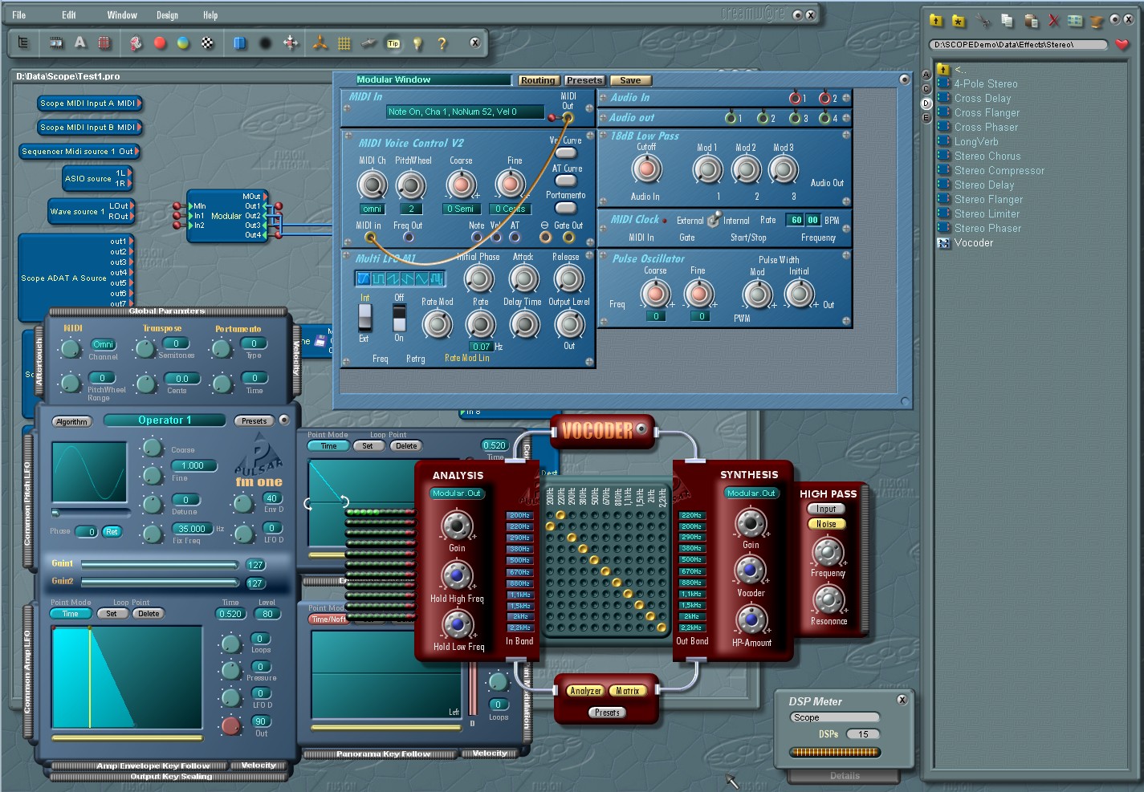Screen dimensions: 1144x792
Task: Open the Help menu
Action: pyautogui.click(x=210, y=15)
